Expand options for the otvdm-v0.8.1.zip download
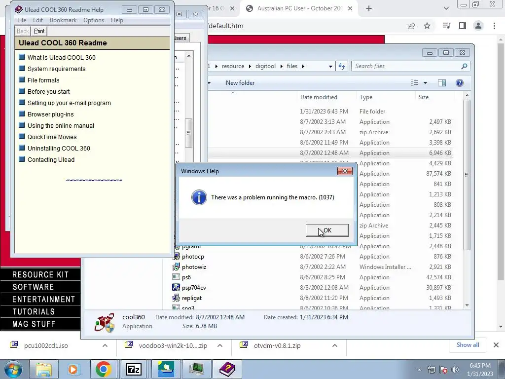This screenshot has width=505, height=379. click(x=335, y=345)
